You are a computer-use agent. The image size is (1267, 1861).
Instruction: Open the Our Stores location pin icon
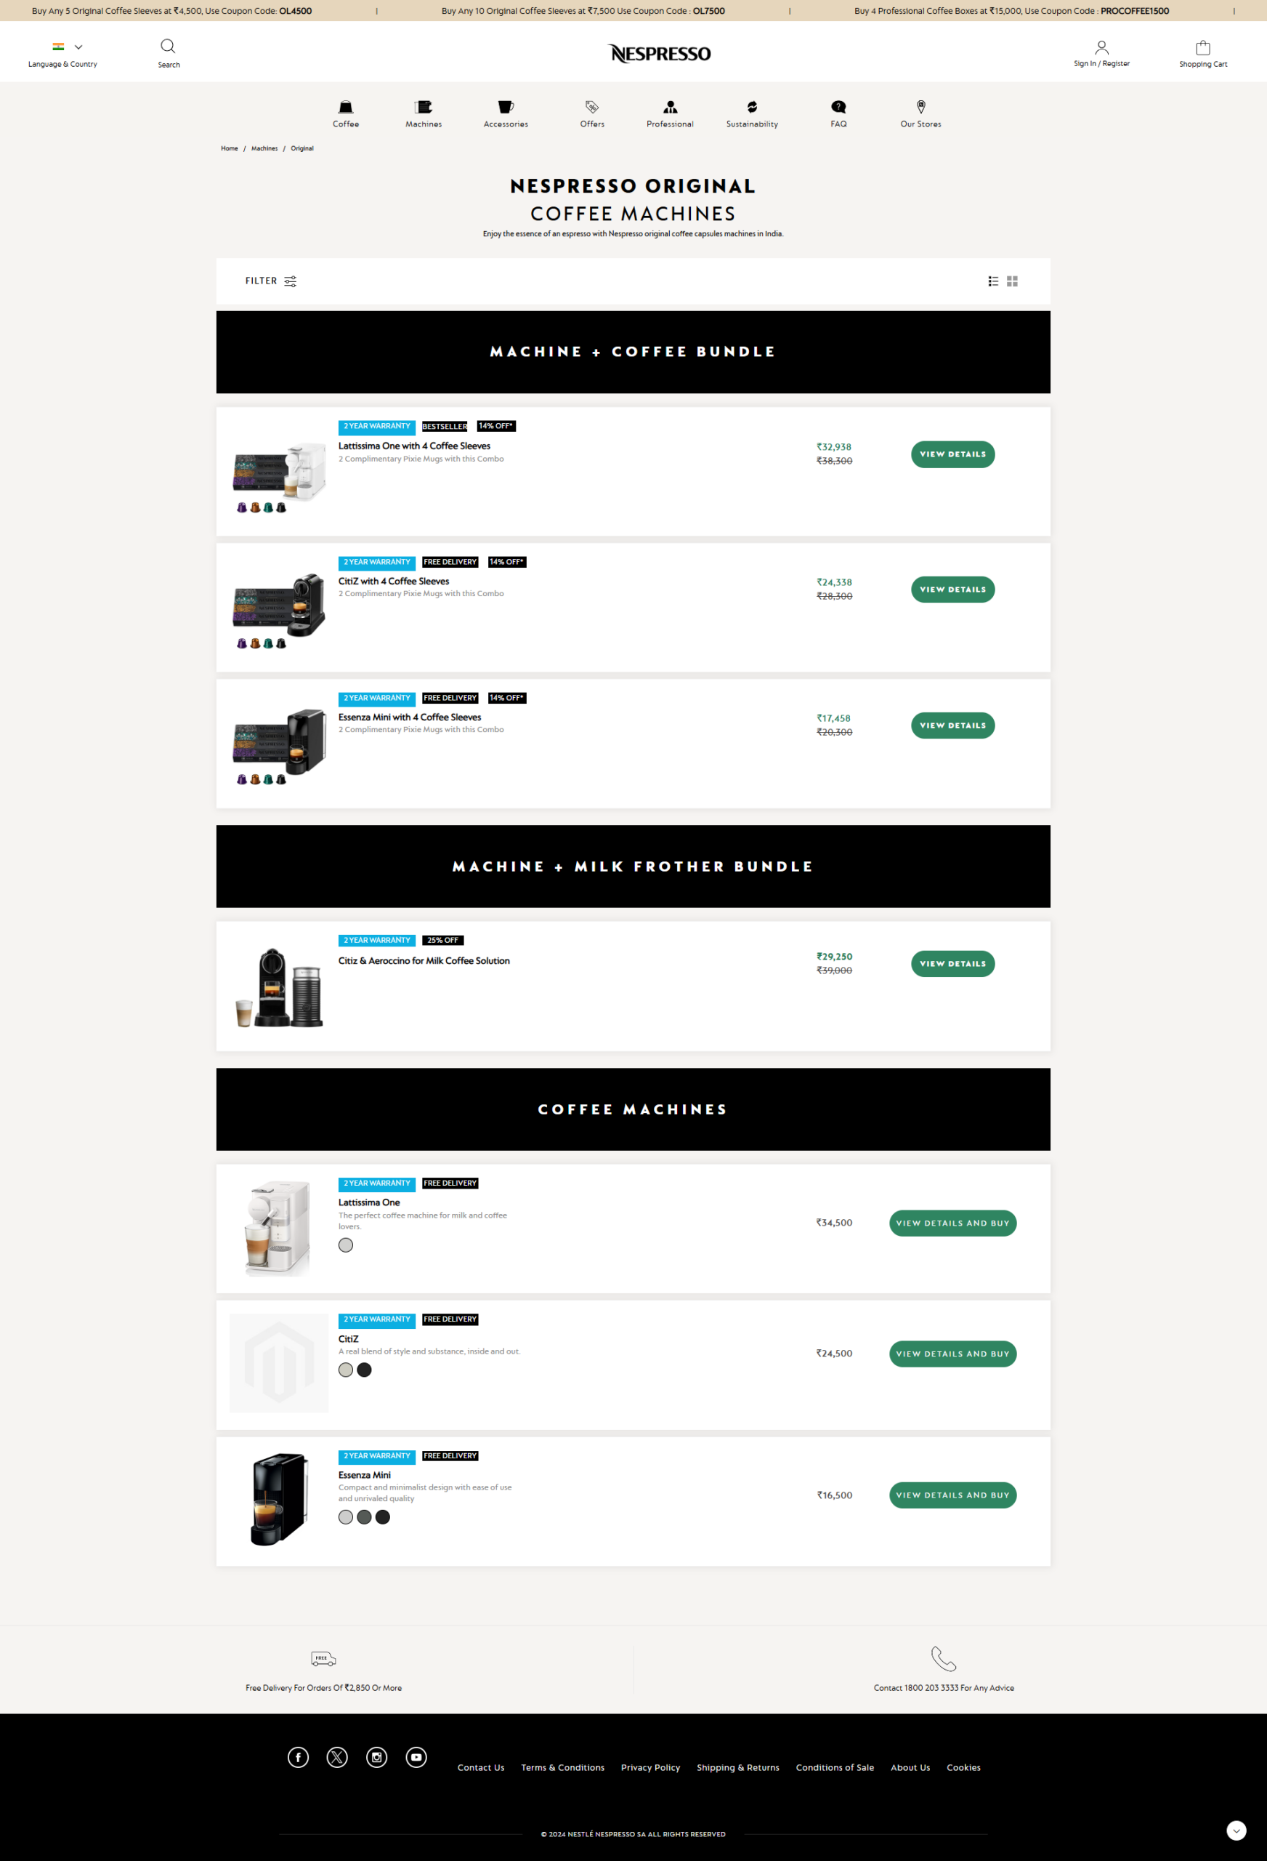920,108
